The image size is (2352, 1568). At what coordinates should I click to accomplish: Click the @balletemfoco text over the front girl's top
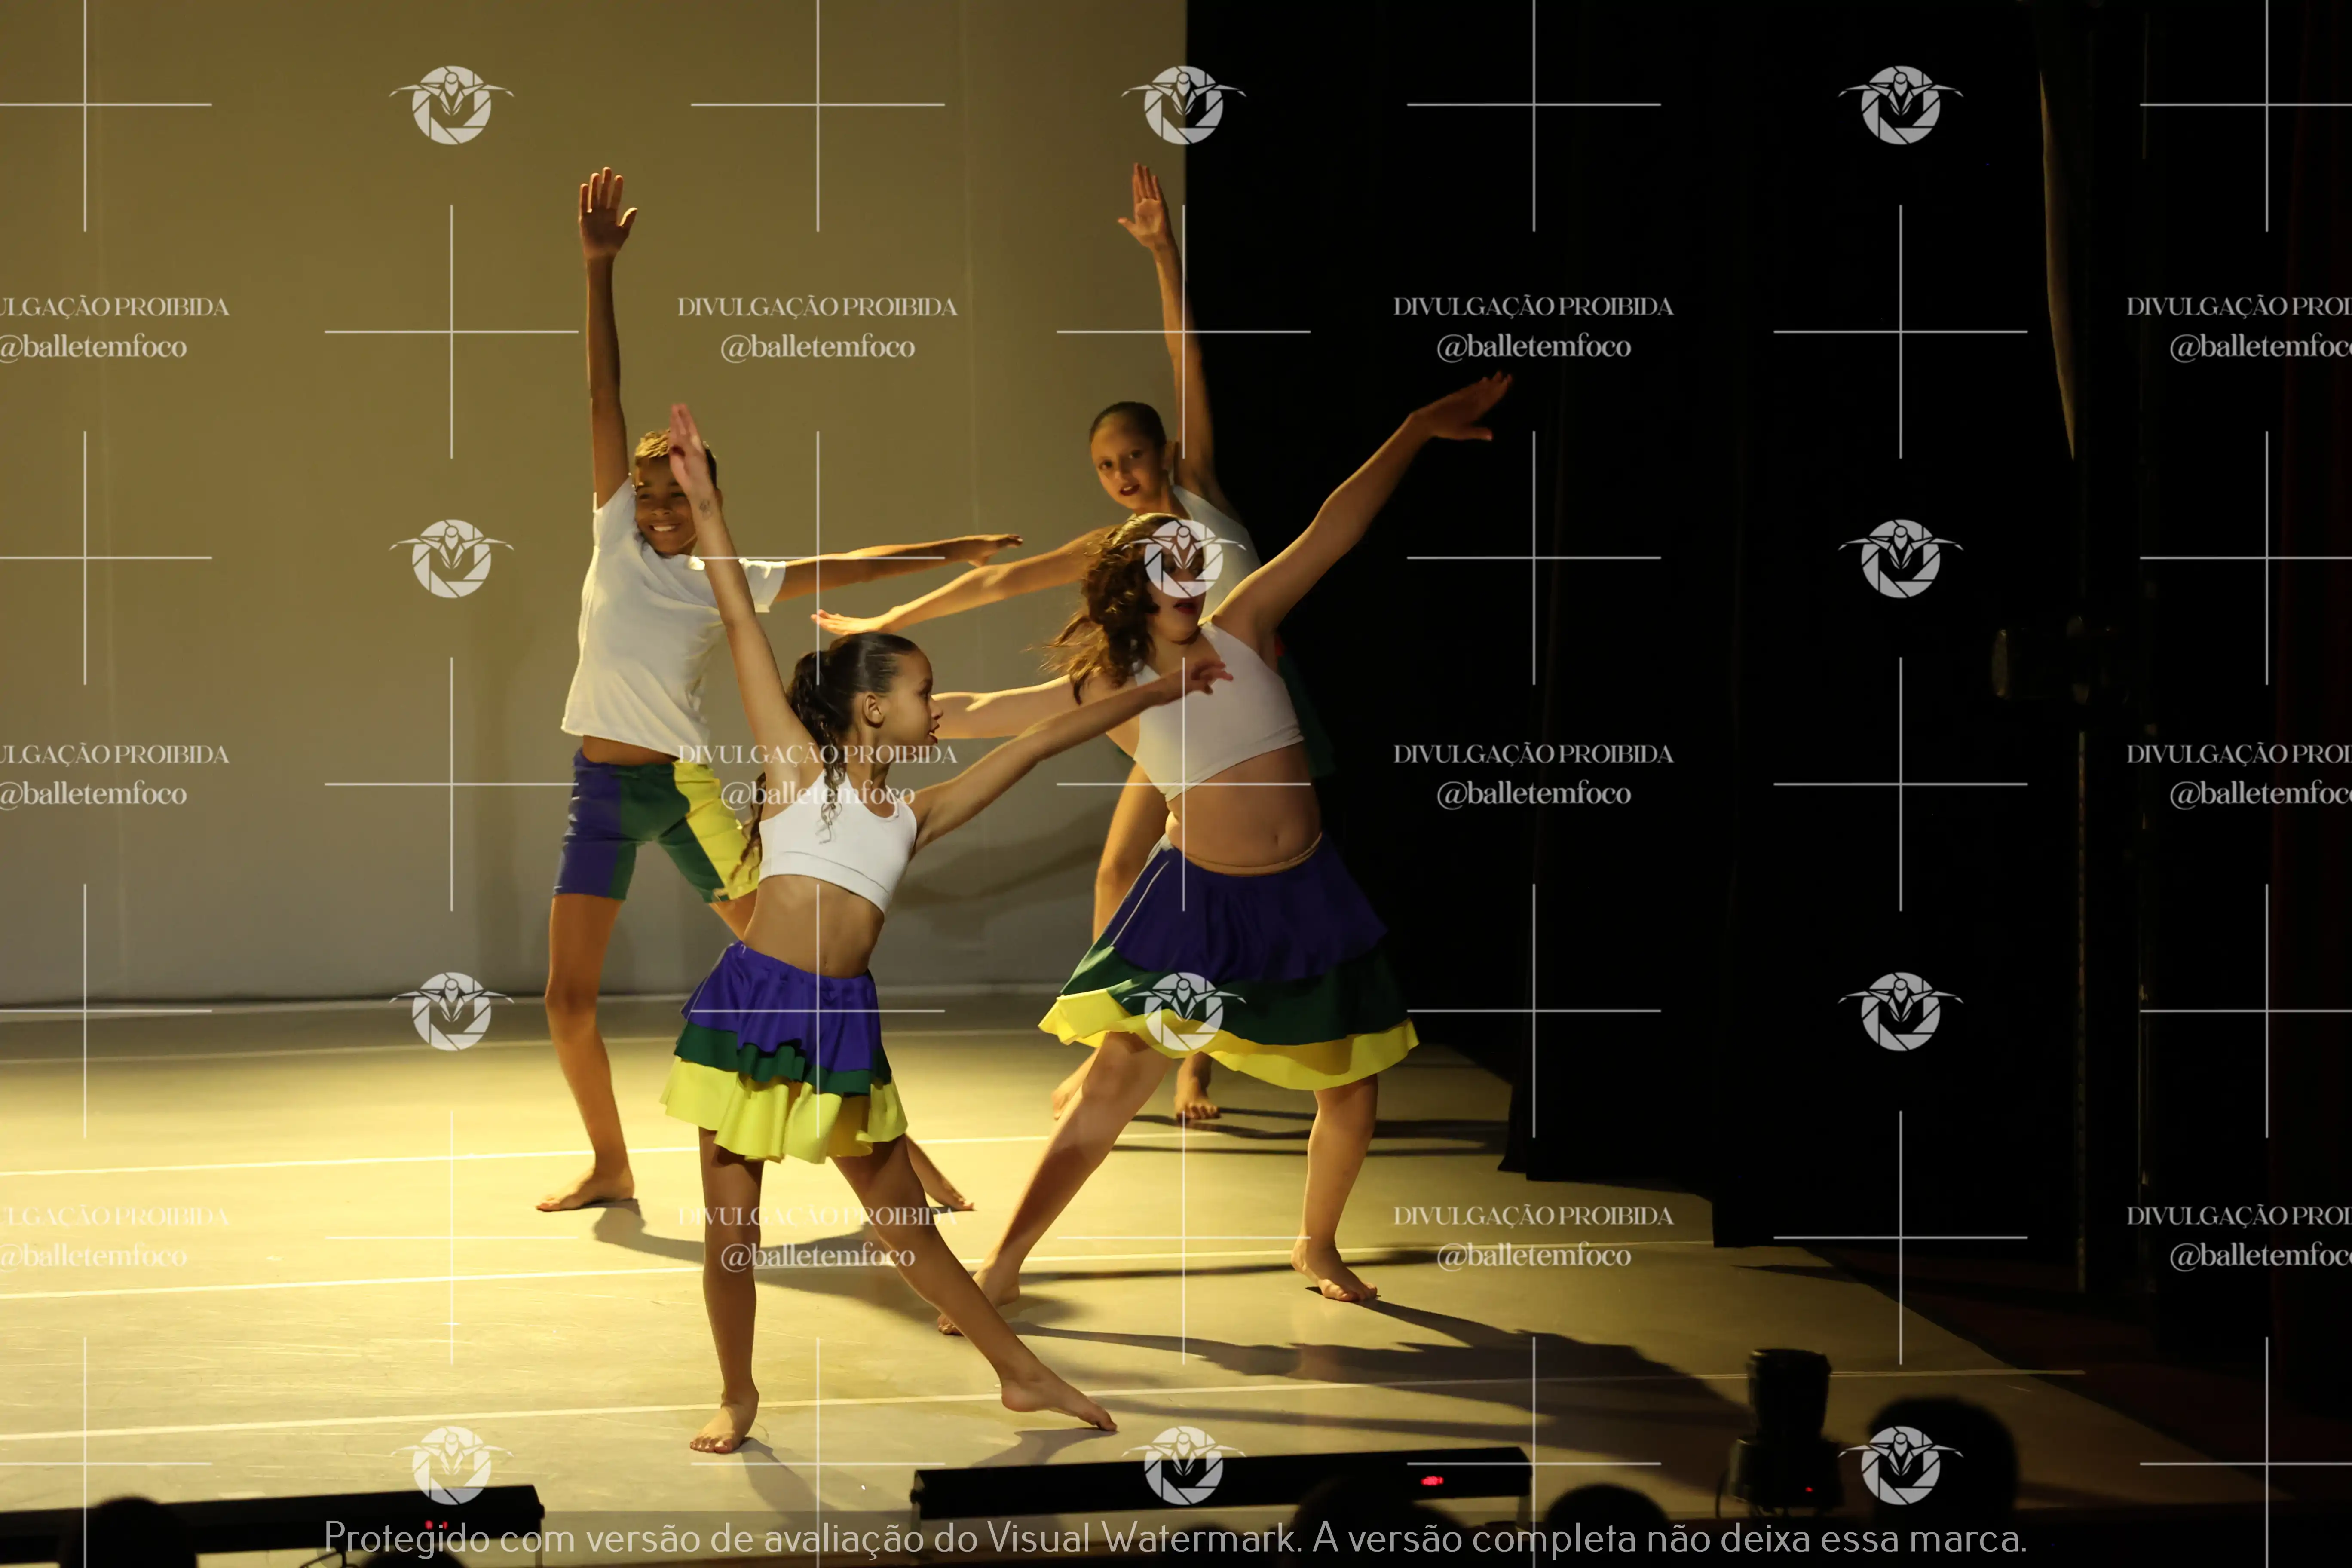pyautogui.click(x=817, y=794)
